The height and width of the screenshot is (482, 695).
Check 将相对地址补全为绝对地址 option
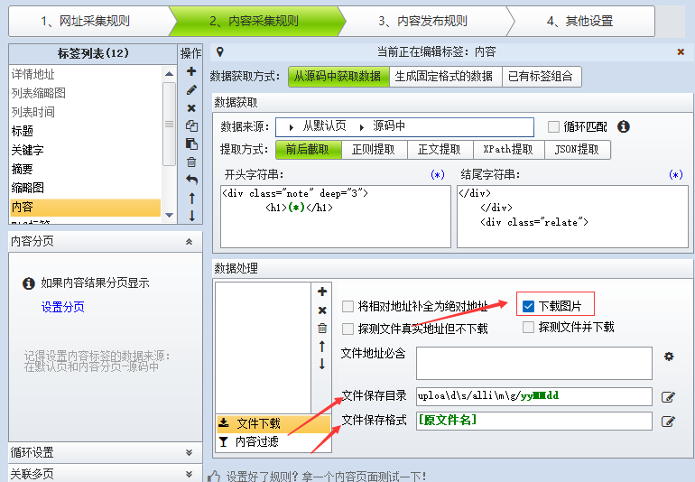pos(348,306)
